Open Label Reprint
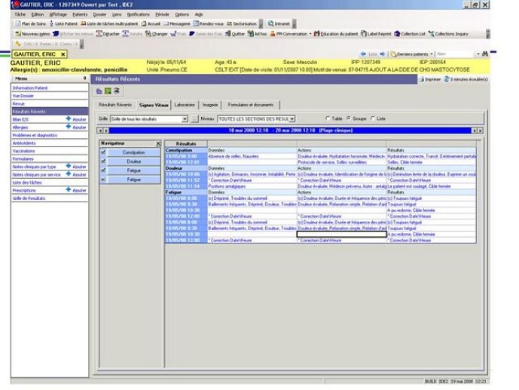519x390 pixels. click(376, 34)
